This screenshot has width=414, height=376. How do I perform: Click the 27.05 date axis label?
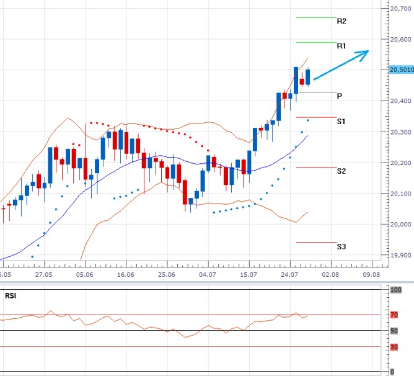click(x=44, y=274)
